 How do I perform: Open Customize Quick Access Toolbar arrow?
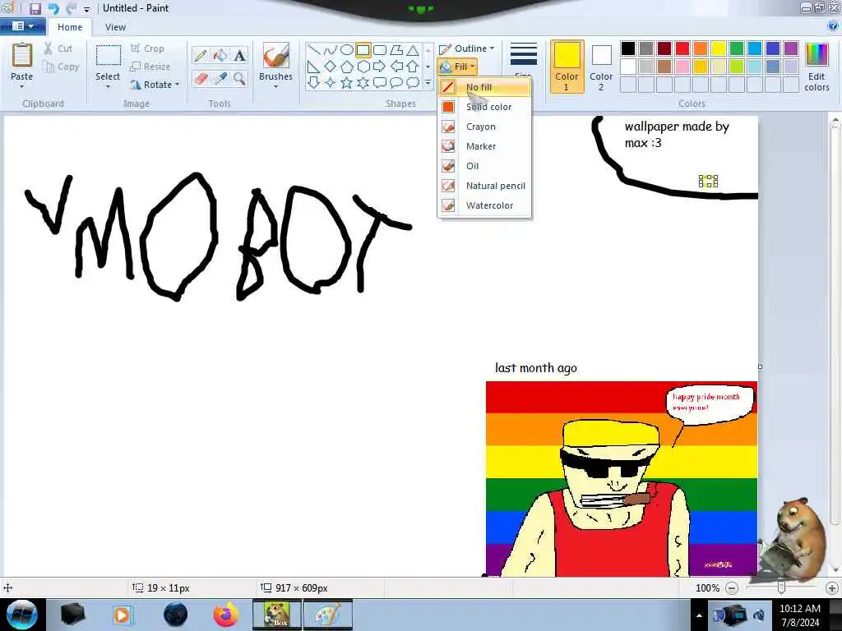[86, 9]
